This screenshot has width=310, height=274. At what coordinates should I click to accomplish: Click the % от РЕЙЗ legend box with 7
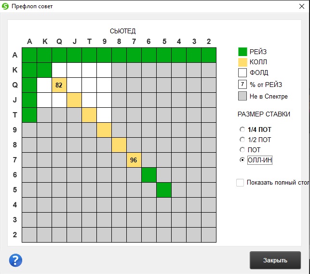pyautogui.click(x=243, y=85)
